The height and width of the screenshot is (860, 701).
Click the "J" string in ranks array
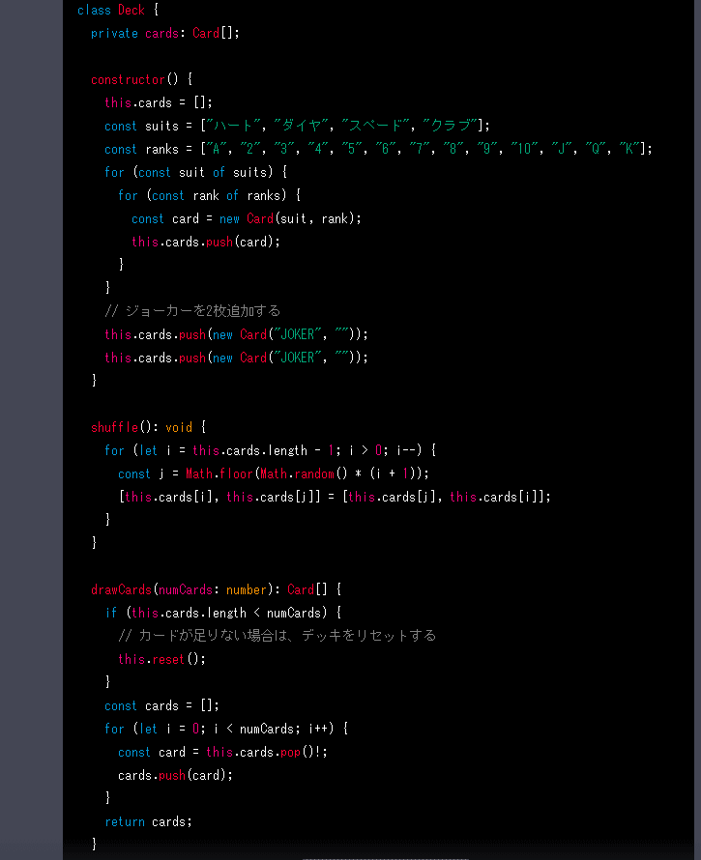pyautogui.click(x=562, y=149)
